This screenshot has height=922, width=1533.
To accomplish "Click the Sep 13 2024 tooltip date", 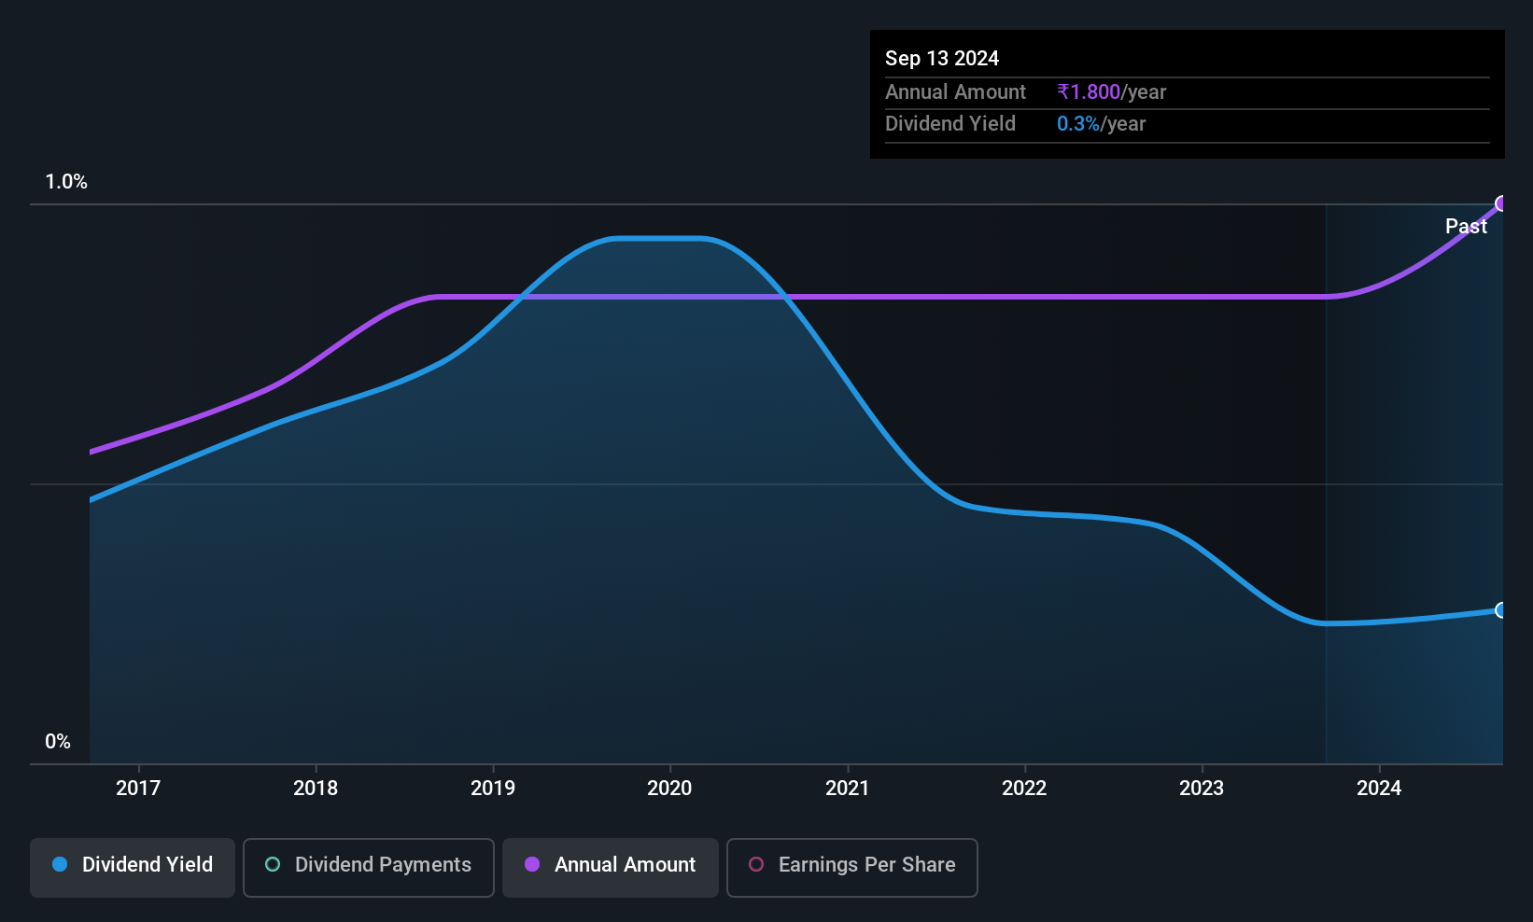I will (942, 58).
